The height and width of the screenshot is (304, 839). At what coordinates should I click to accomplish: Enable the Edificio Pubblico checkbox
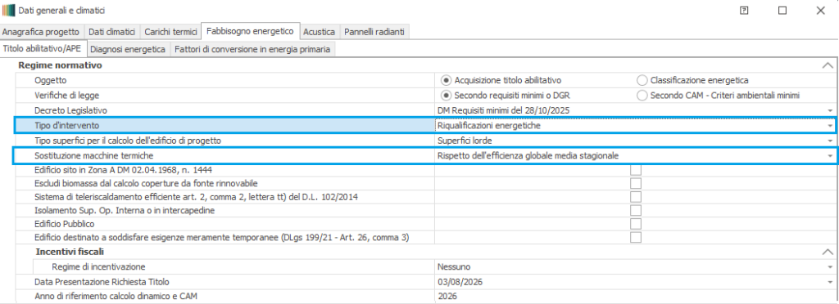pyautogui.click(x=636, y=223)
